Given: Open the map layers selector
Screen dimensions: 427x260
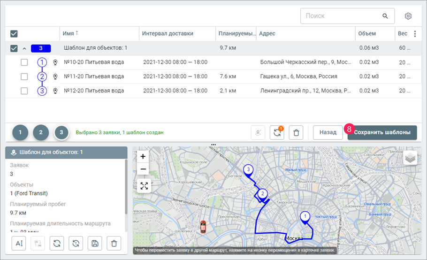Looking at the screenshot, I should pos(411,158).
